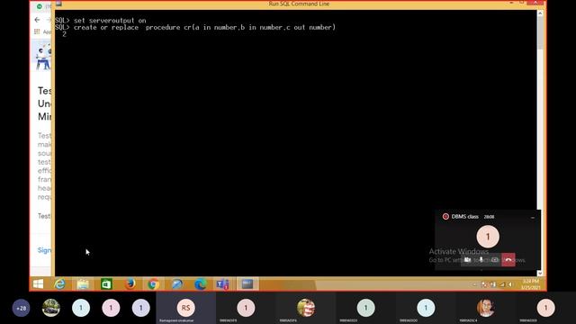Click the DBMS class meeting title

click(x=464, y=216)
